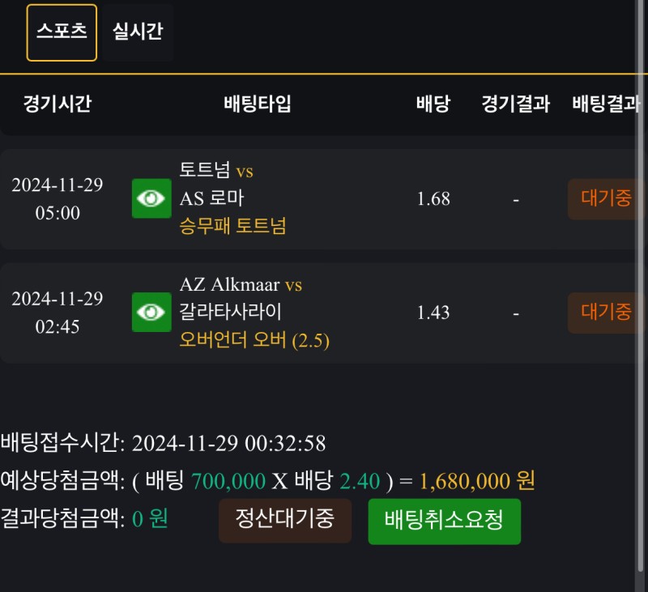Select the 오버언더 오버 (2.5) bet text
This screenshot has height=592, width=648.
[254, 340]
